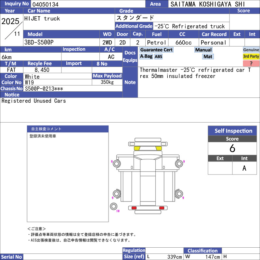Click the interior grade A

tap(244, 168)
